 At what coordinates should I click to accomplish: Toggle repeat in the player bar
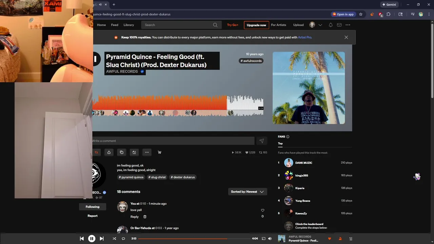click(123, 239)
